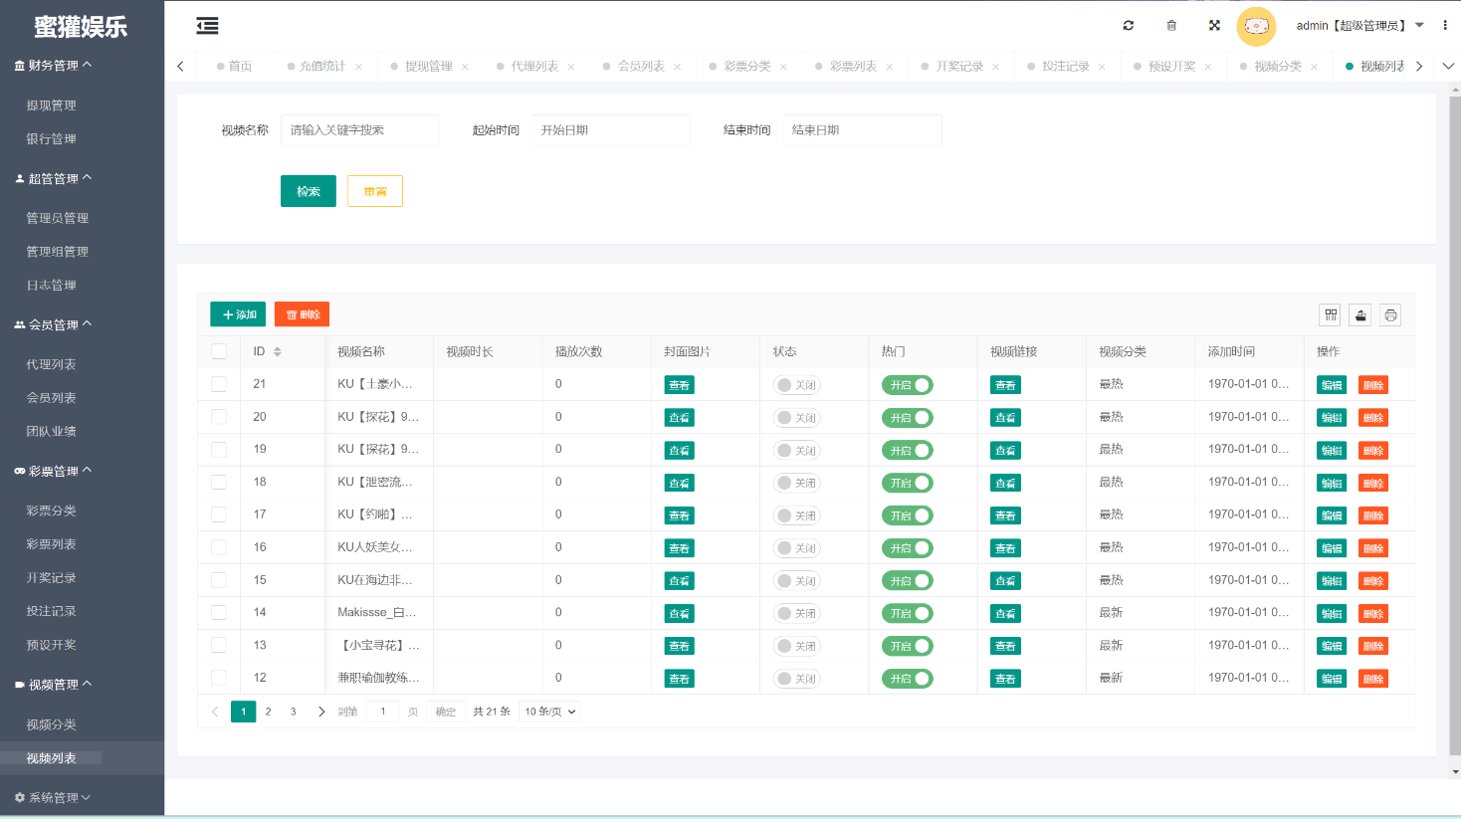Collapse the sidebar with the menu fold icon
The image size is (1461, 819).
(x=207, y=26)
